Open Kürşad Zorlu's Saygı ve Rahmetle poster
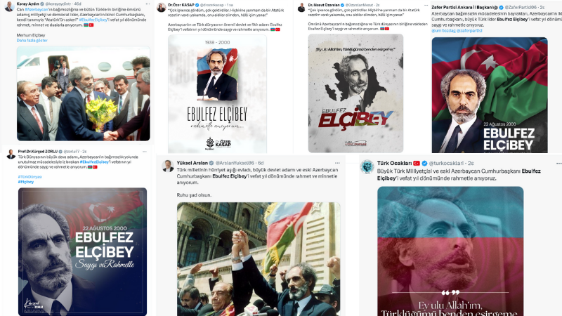This screenshot has height=316, width=562. [x=82, y=251]
